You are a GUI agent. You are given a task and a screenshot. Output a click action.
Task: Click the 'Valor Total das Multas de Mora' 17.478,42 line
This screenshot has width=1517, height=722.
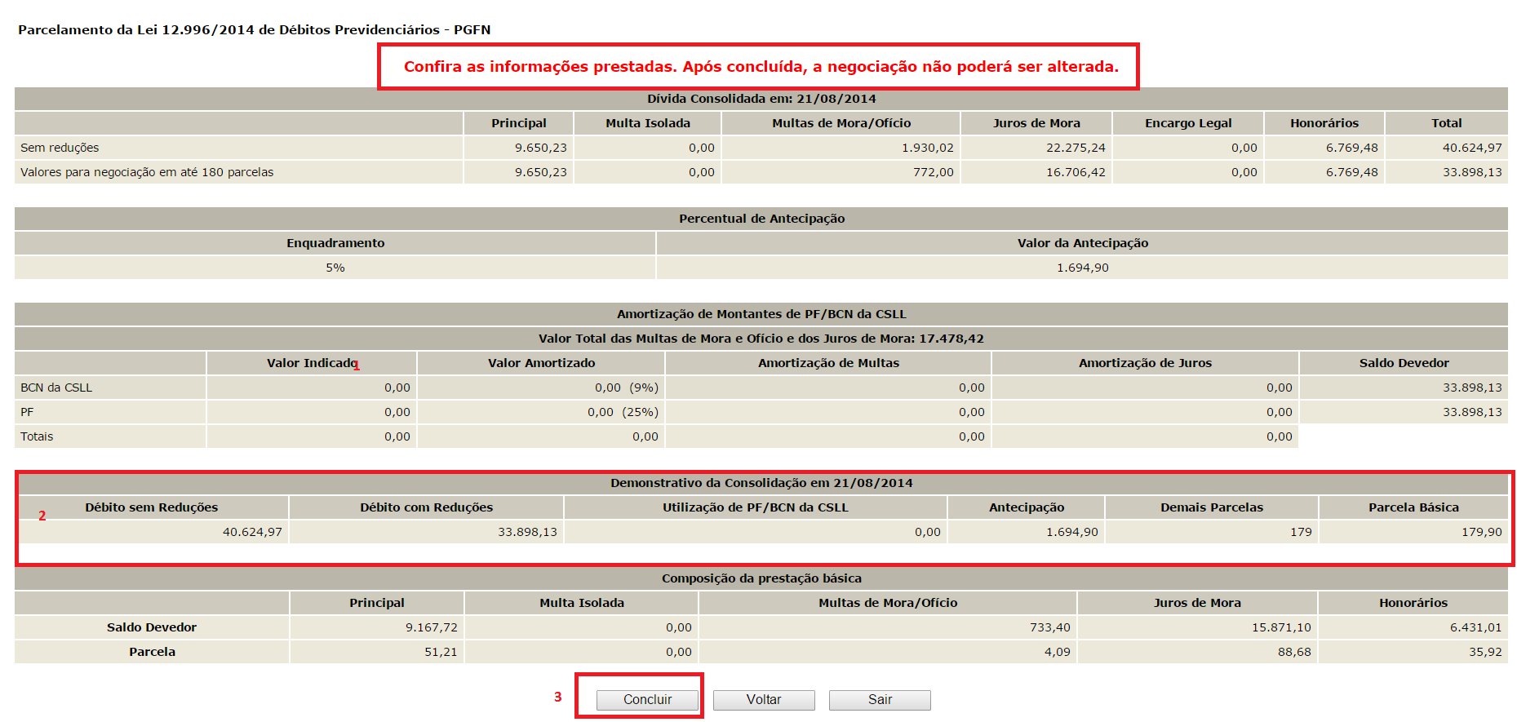(x=761, y=339)
